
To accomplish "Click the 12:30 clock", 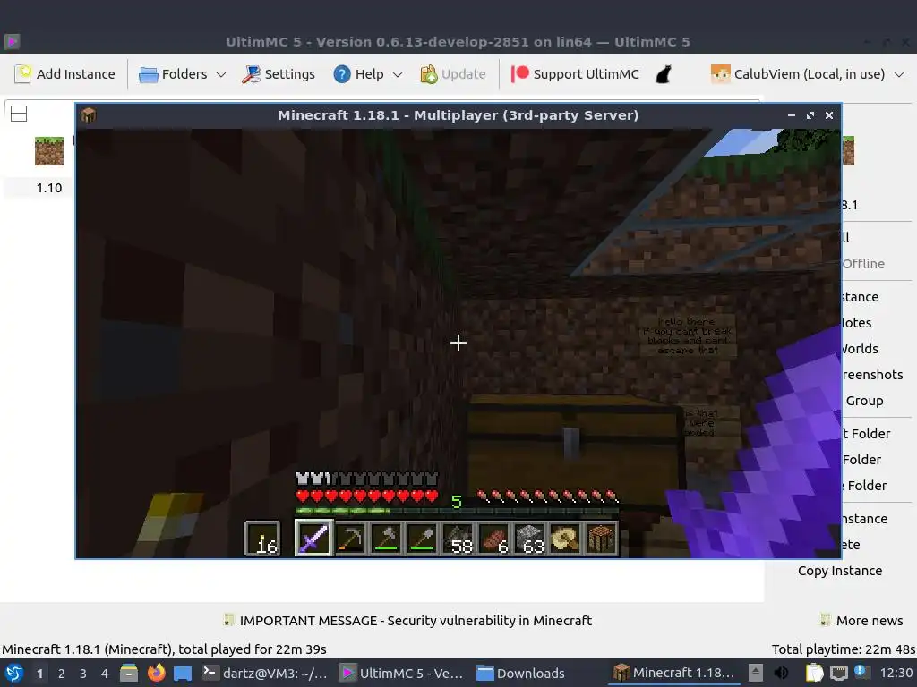I will coord(896,673).
